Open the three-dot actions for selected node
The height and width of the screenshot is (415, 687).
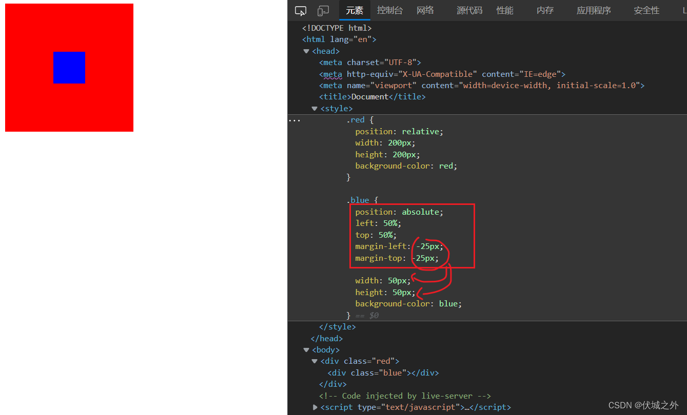(x=294, y=120)
